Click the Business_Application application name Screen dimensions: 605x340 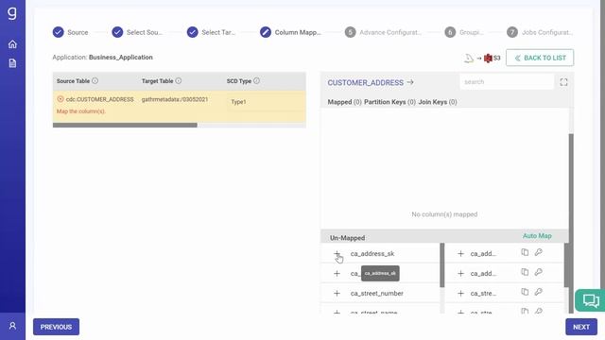[x=121, y=57]
